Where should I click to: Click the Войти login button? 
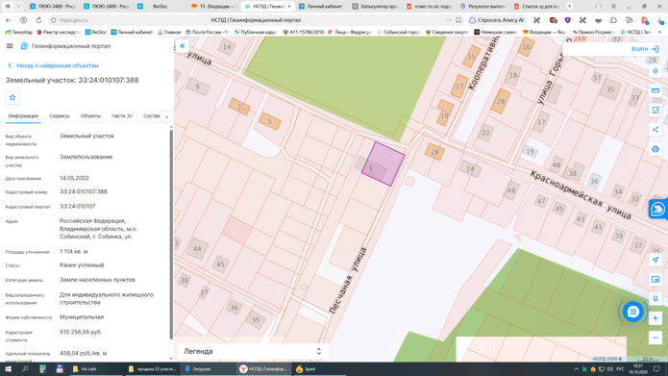(645, 49)
